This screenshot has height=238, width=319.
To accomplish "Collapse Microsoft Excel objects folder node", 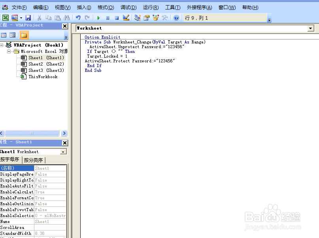I will [9, 51].
